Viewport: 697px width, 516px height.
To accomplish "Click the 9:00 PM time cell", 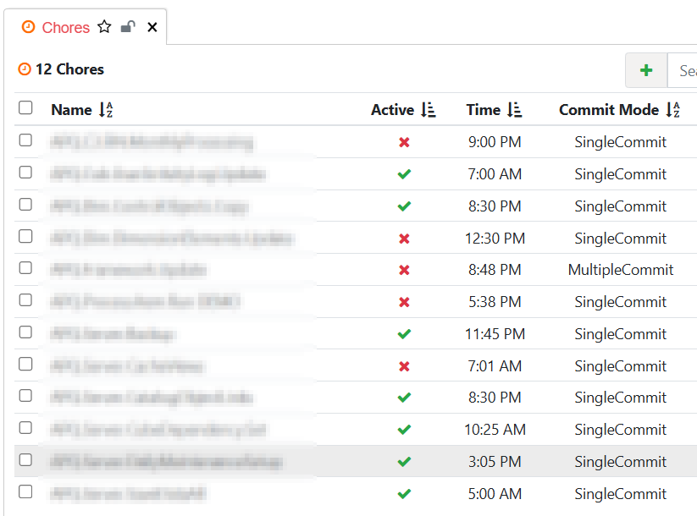I will click(x=495, y=142).
